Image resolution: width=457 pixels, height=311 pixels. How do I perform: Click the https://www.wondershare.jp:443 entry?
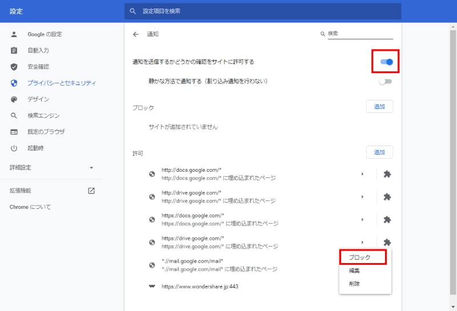[200, 286]
